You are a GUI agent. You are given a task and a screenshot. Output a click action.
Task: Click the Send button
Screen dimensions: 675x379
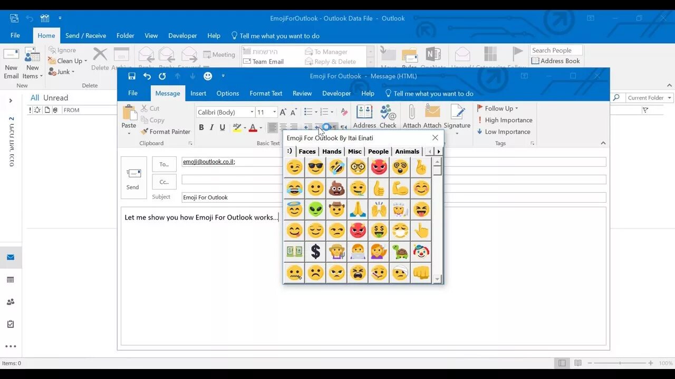133,178
